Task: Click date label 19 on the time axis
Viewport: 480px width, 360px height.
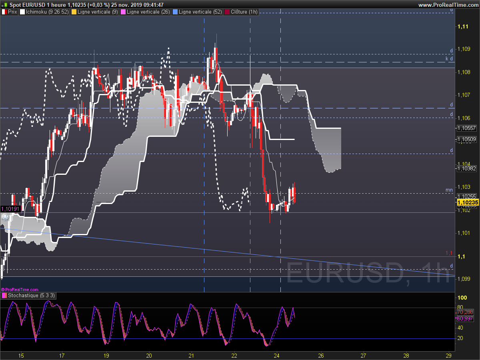Action: pos(106,355)
